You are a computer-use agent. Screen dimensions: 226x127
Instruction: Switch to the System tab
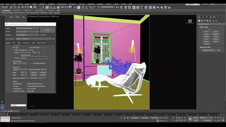(33, 43)
